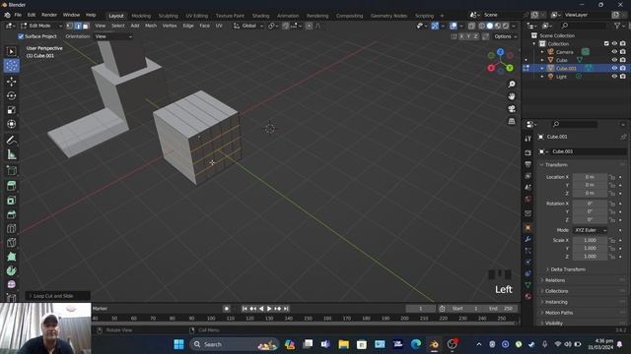Click the timeline Start frame field
Image resolution: width=631 pixels, height=354 pixels.
[465, 309]
